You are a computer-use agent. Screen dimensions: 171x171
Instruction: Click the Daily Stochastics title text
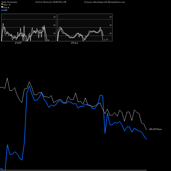9,2
